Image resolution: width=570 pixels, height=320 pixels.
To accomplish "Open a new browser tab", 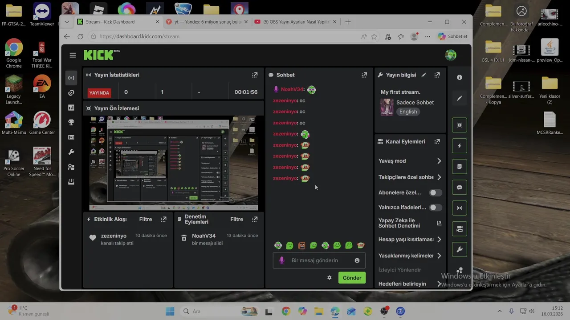I will [x=348, y=22].
